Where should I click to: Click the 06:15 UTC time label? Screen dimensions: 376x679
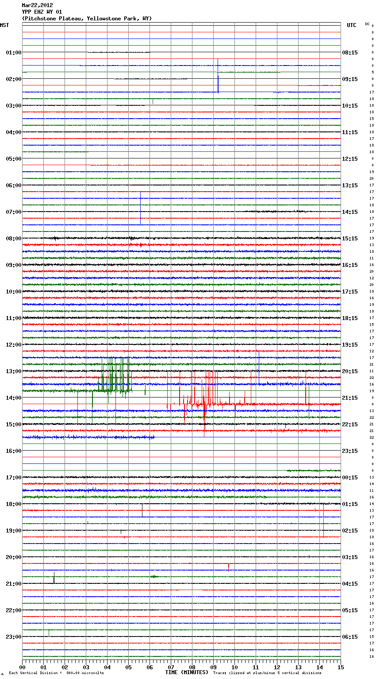[350, 637]
